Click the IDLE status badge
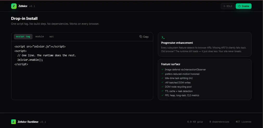 pos(228,6)
